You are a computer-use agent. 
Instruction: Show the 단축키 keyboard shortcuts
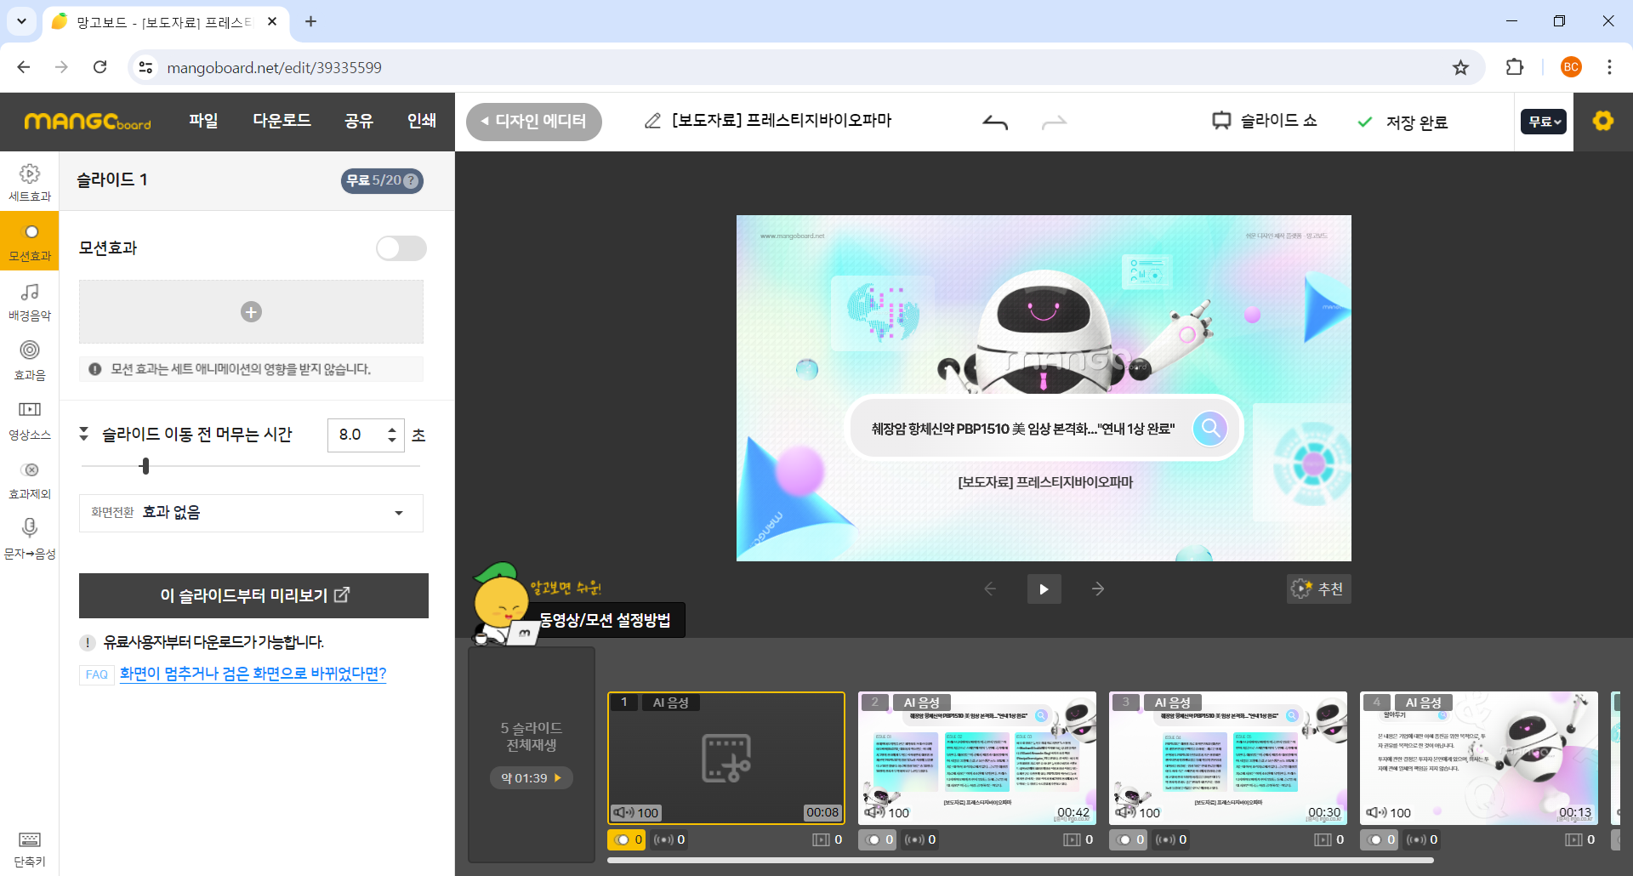click(x=30, y=849)
